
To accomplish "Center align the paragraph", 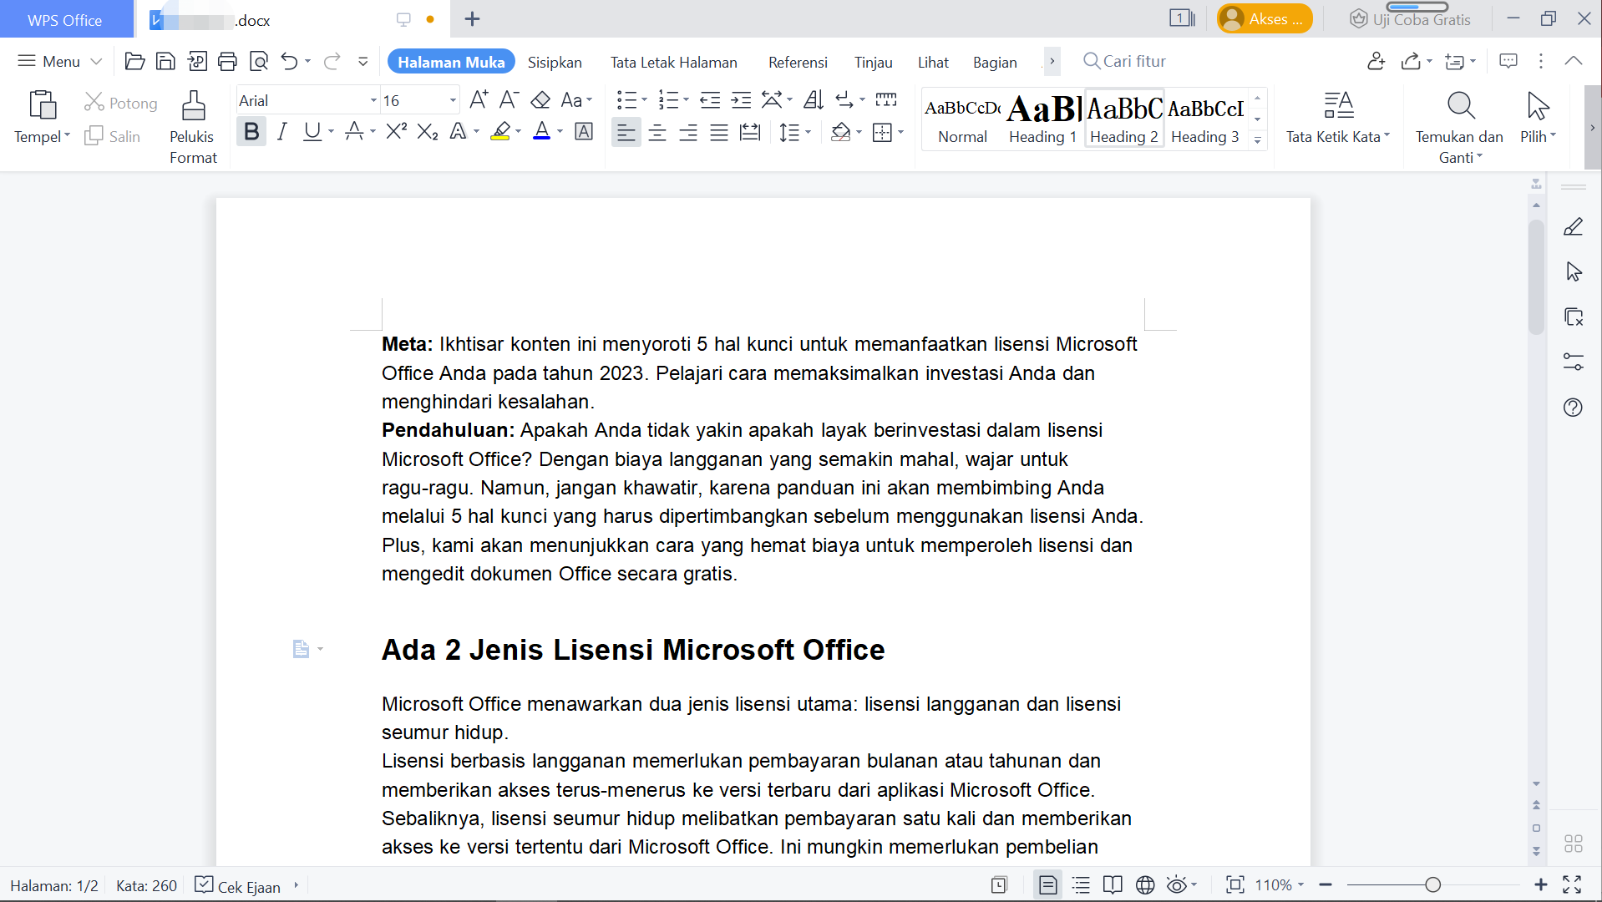I will (657, 132).
